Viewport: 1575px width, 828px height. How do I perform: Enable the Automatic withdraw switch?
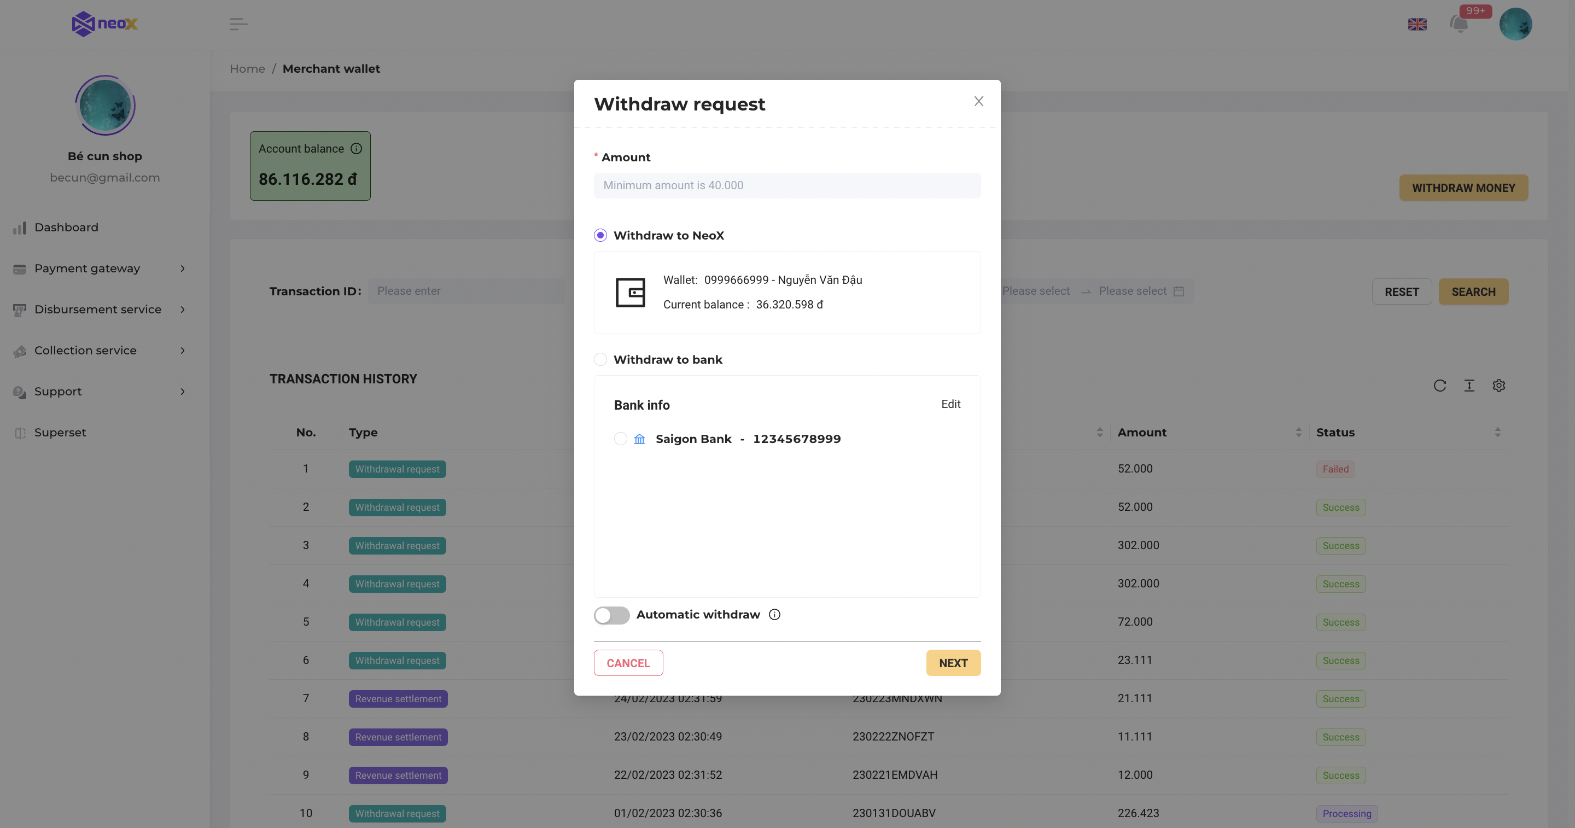pos(611,615)
